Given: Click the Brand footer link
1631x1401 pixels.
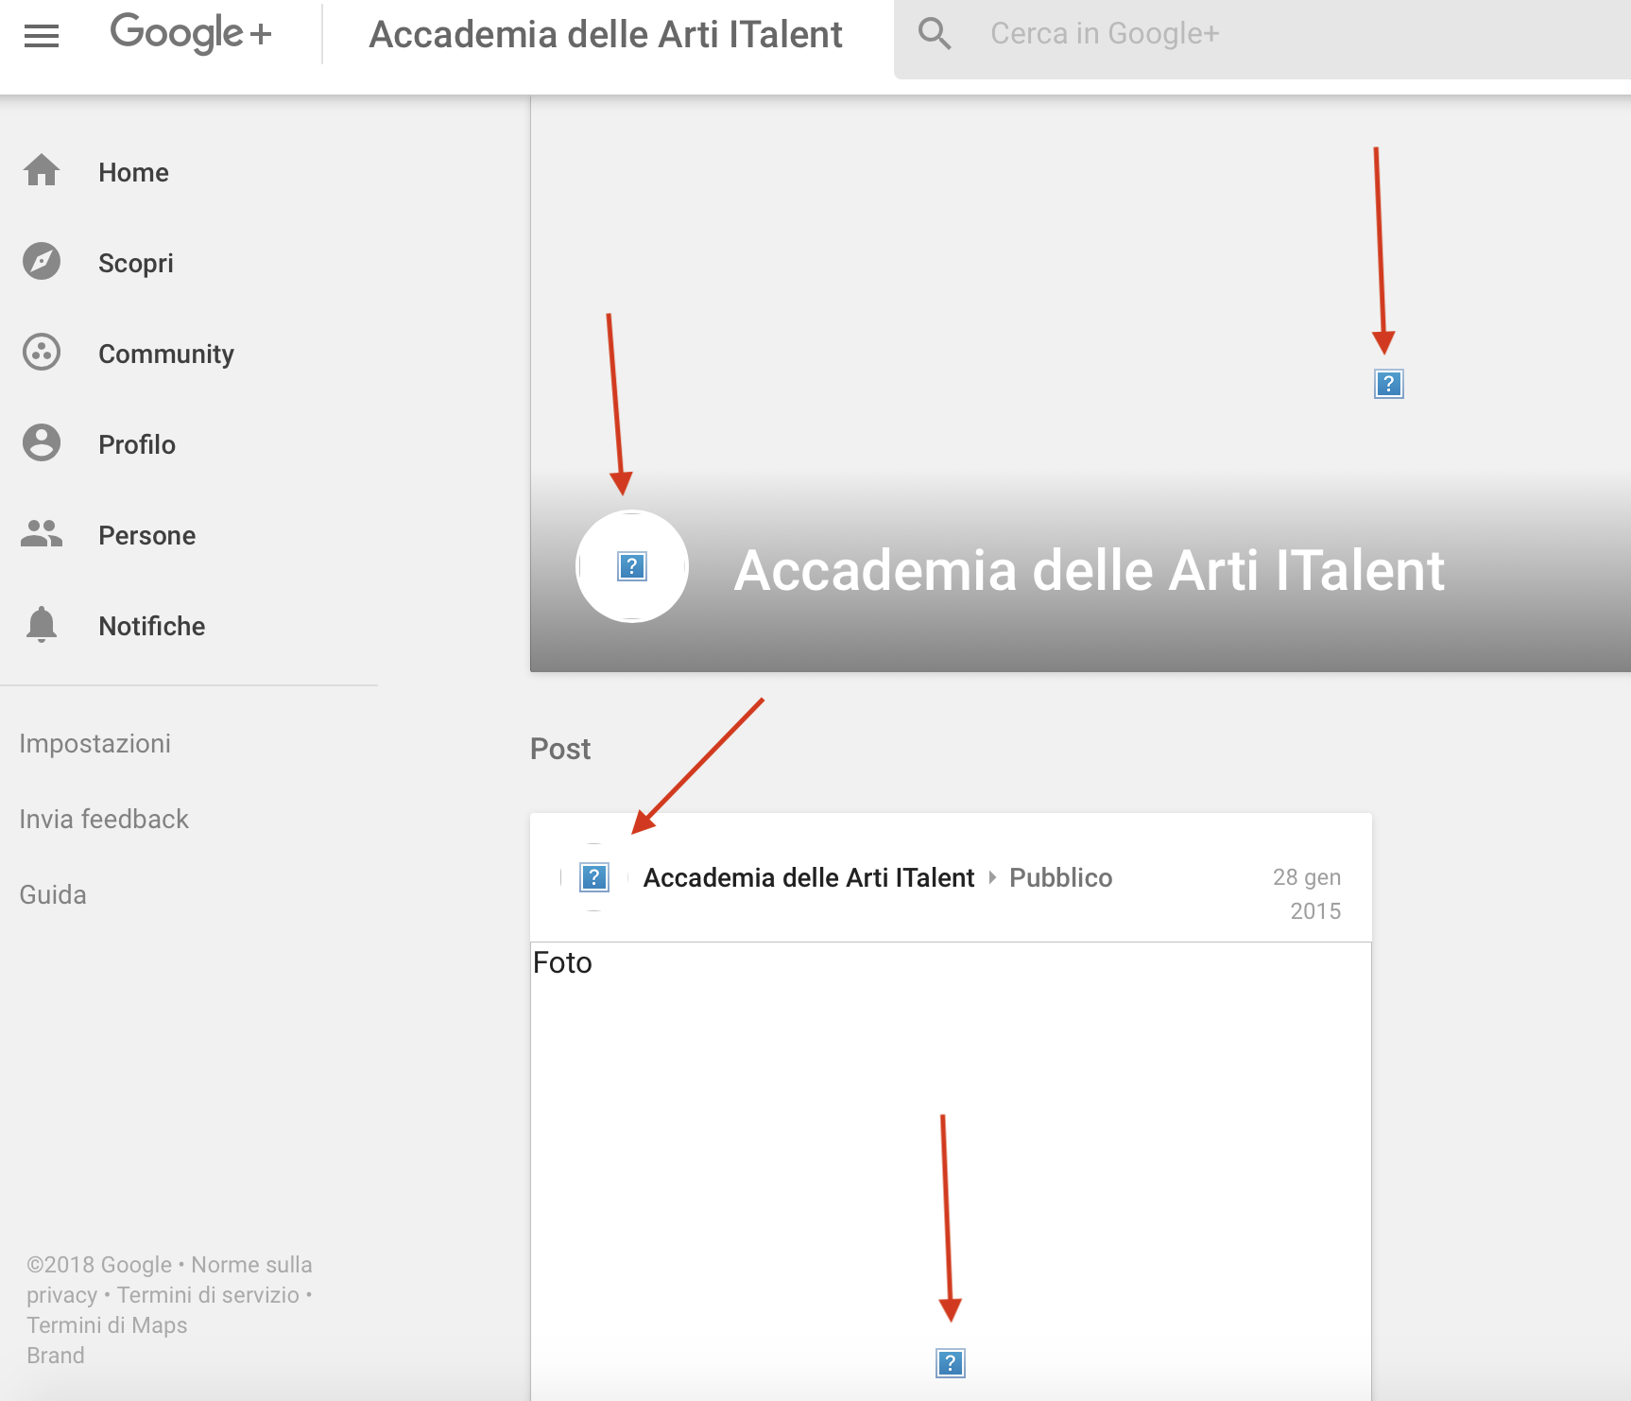Looking at the screenshot, I should click(x=56, y=1356).
